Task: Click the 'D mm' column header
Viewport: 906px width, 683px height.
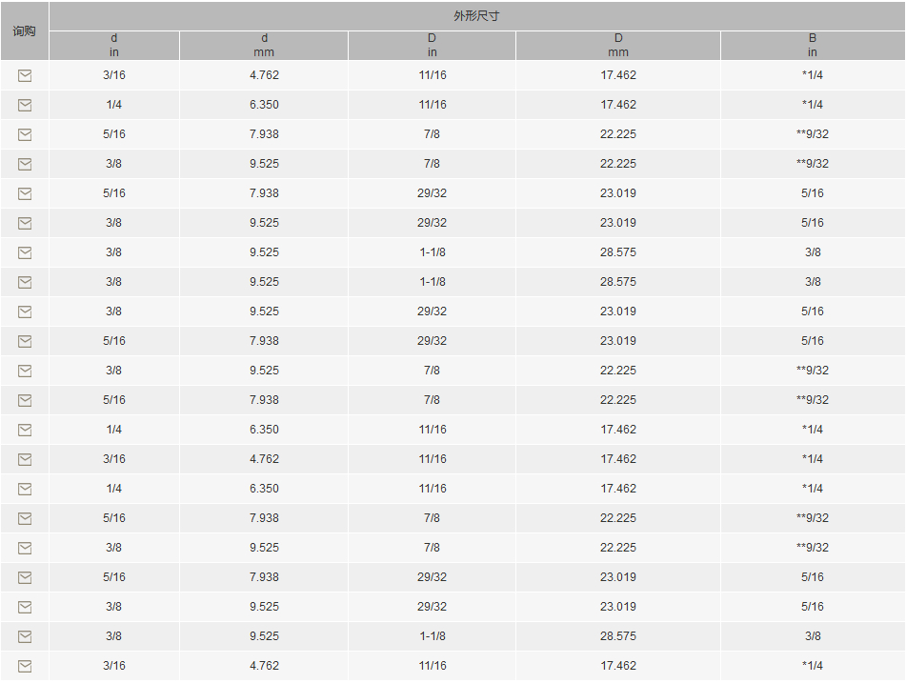Action: [618, 45]
